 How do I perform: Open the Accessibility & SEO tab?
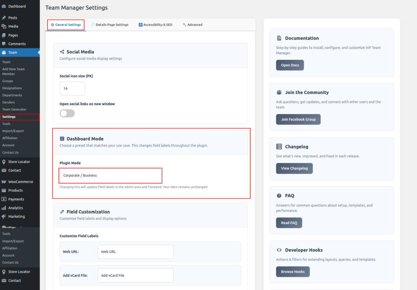coord(155,25)
